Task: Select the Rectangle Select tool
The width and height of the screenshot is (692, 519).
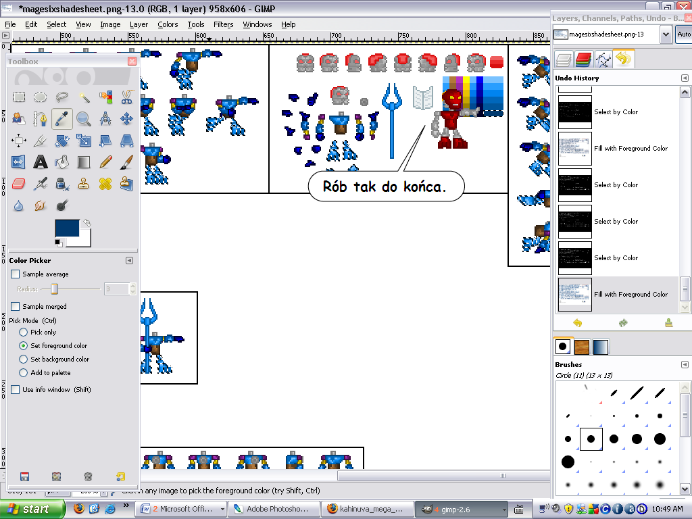Action: point(18,97)
